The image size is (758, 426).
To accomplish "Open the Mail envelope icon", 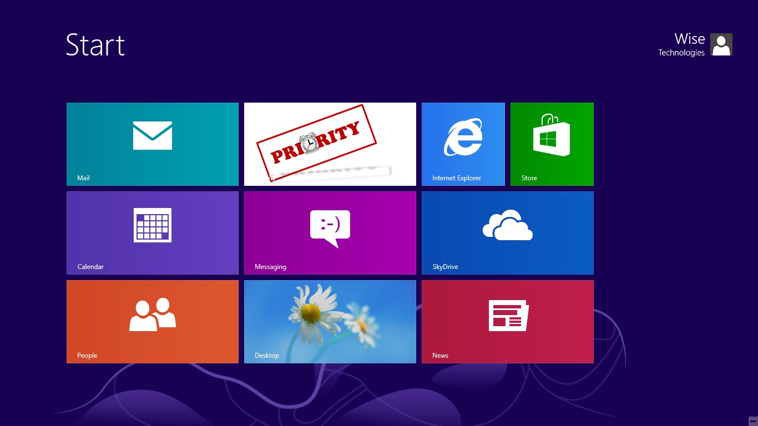I will [153, 136].
